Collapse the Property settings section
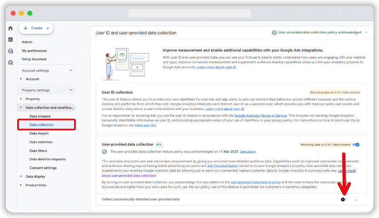The image size is (379, 218). [x=71, y=90]
